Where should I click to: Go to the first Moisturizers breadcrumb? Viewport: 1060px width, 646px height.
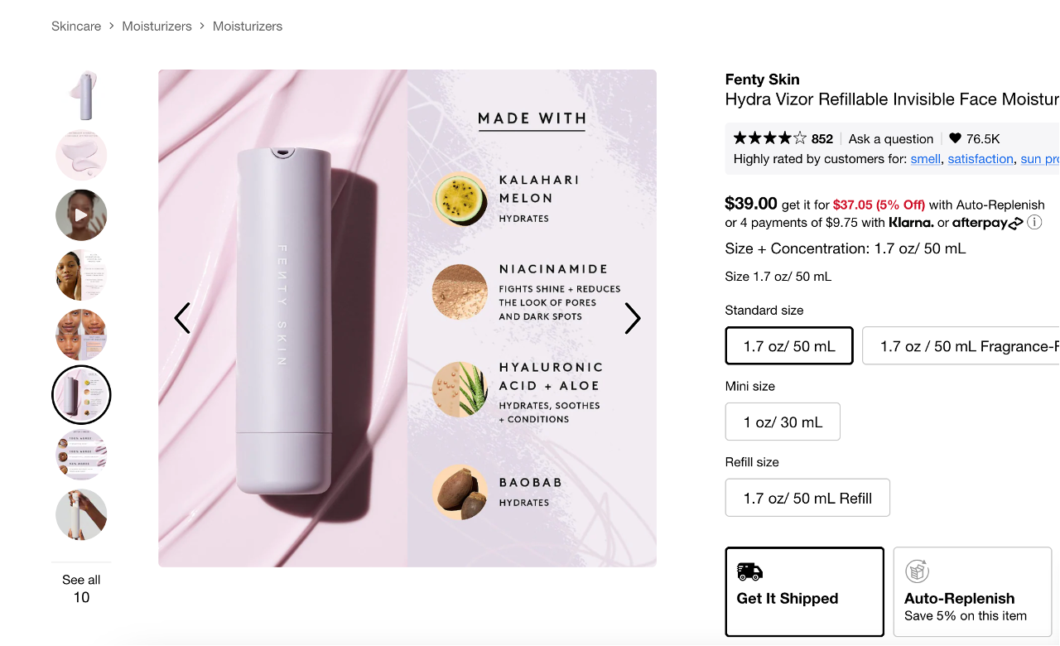pos(157,27)
